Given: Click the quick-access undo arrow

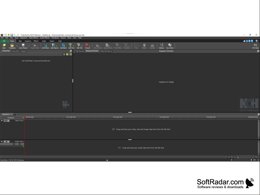Looking at the screenshot, I should (x=15, y=35).
